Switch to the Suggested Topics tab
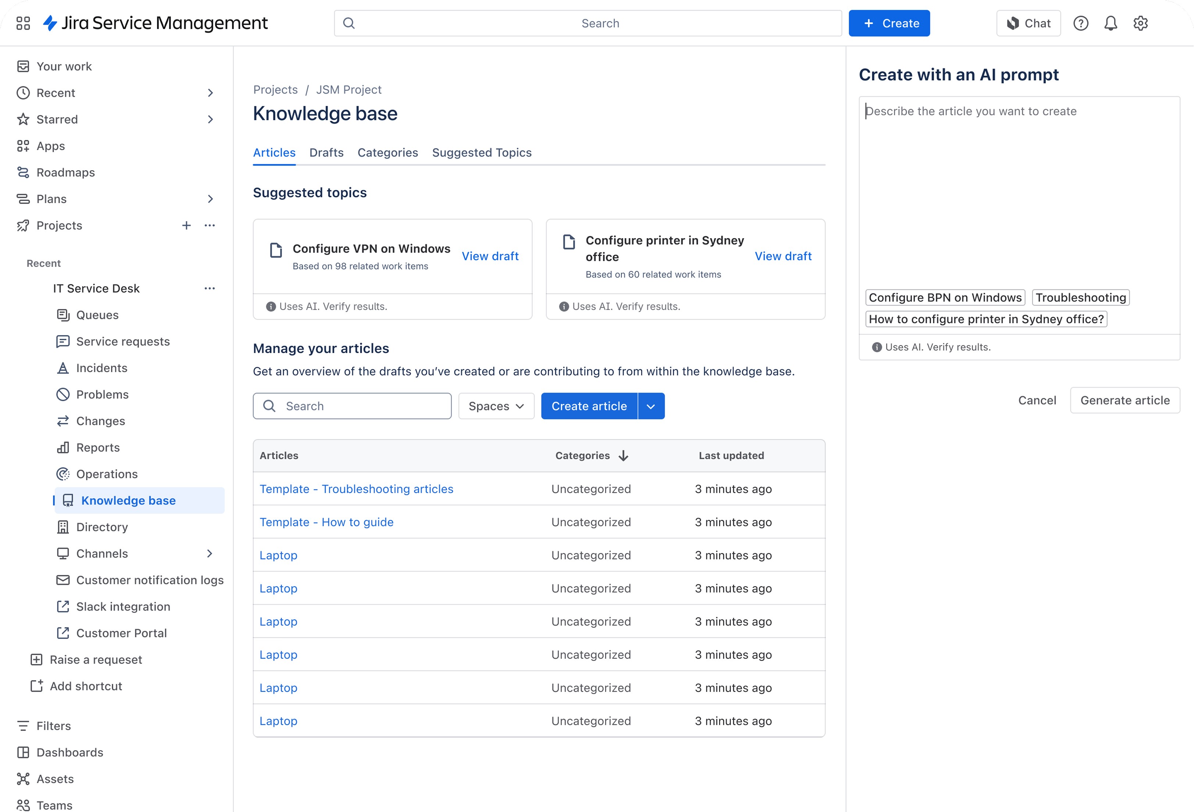 pyautogui.click(x=482, y=152)
